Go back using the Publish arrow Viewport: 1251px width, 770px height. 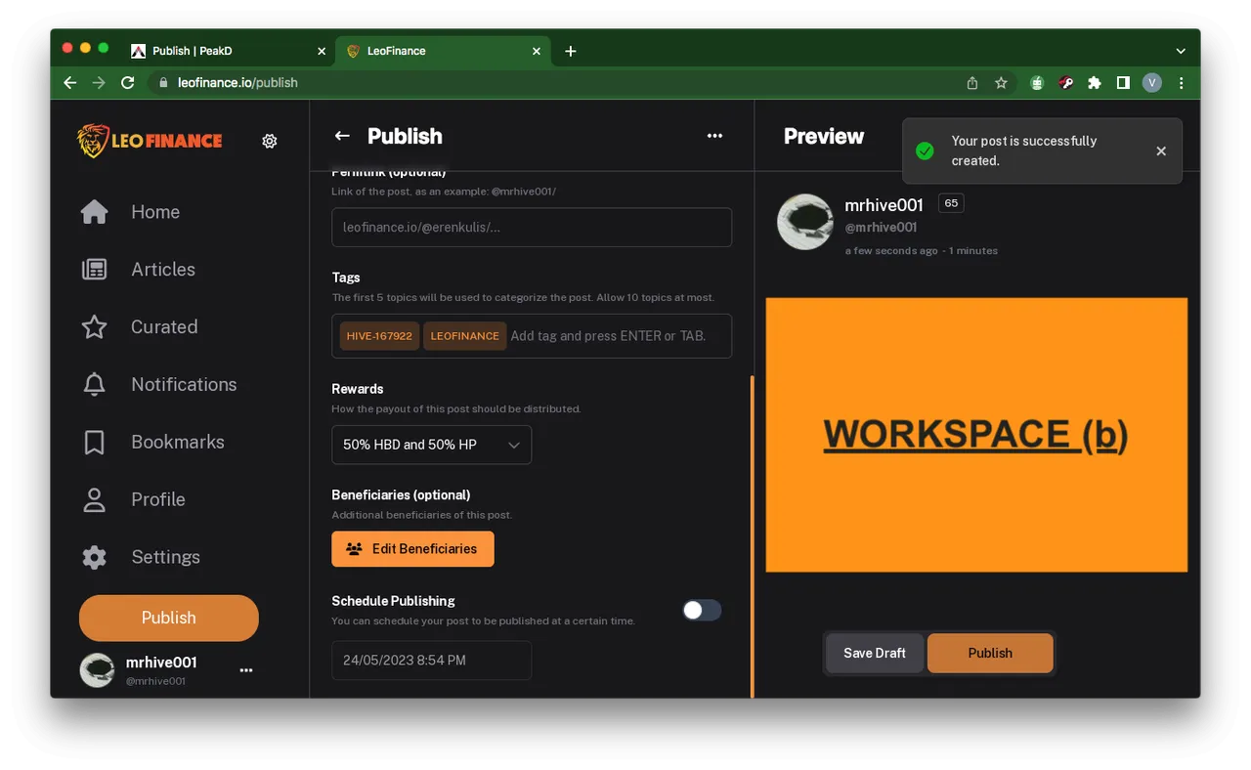(342, 136)
